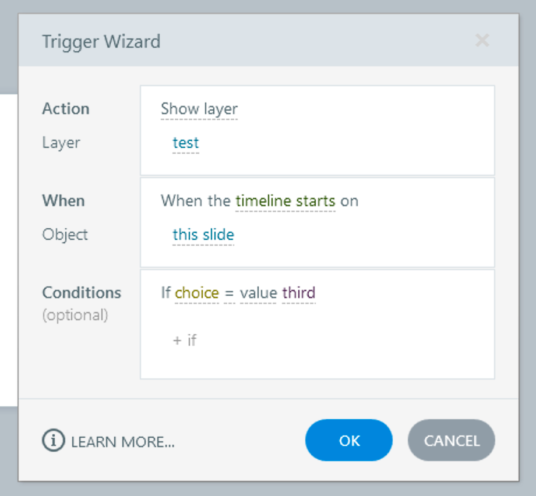Click the Layer field label
The image size is (536, 496).
point(61,143)
